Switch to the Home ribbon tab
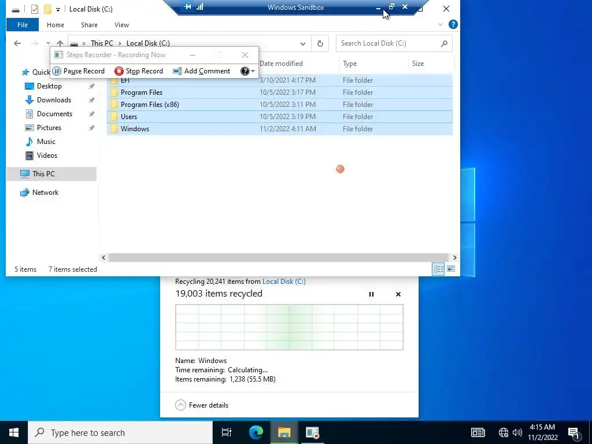The width and height of the screenshot is (592, 444). click(x=55, y=25)
